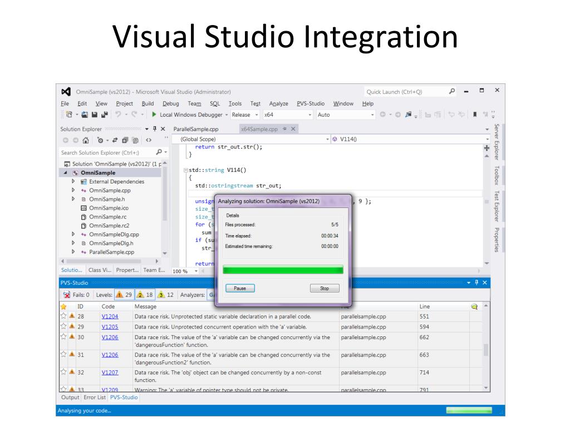
Task: Click the Open File toolbar icon
Action: [x=85, y=115]
